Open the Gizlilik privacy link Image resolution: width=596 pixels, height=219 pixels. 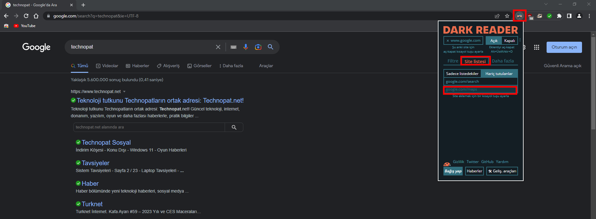pyautogui.click(x=458, y=162)
